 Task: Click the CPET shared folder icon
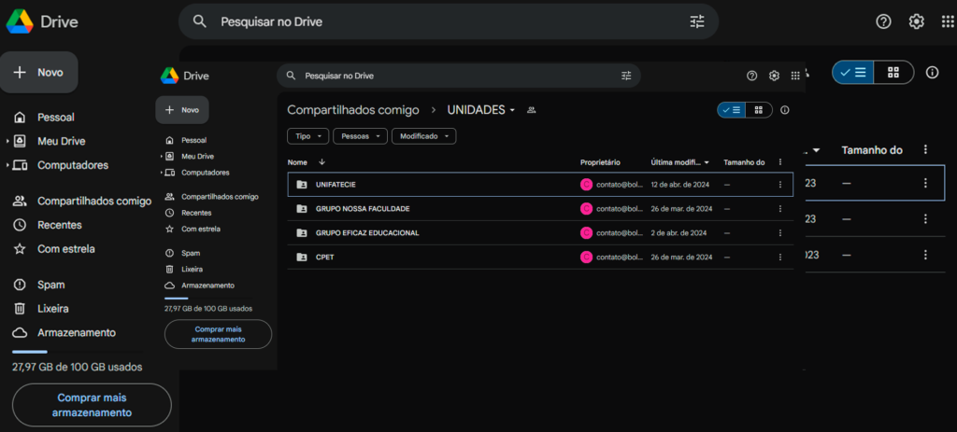[302, 258]
